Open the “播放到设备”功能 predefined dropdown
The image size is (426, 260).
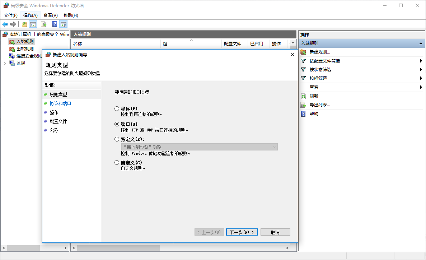tap(199, 147)
